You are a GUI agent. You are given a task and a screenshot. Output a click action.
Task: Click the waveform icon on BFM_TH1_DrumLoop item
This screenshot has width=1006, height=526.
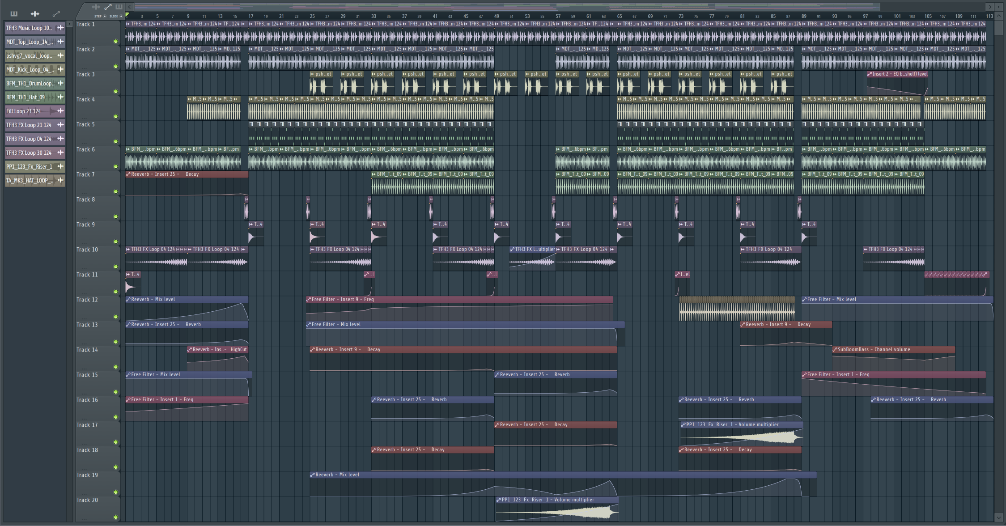pyautogui.click(x=60, y=83)
